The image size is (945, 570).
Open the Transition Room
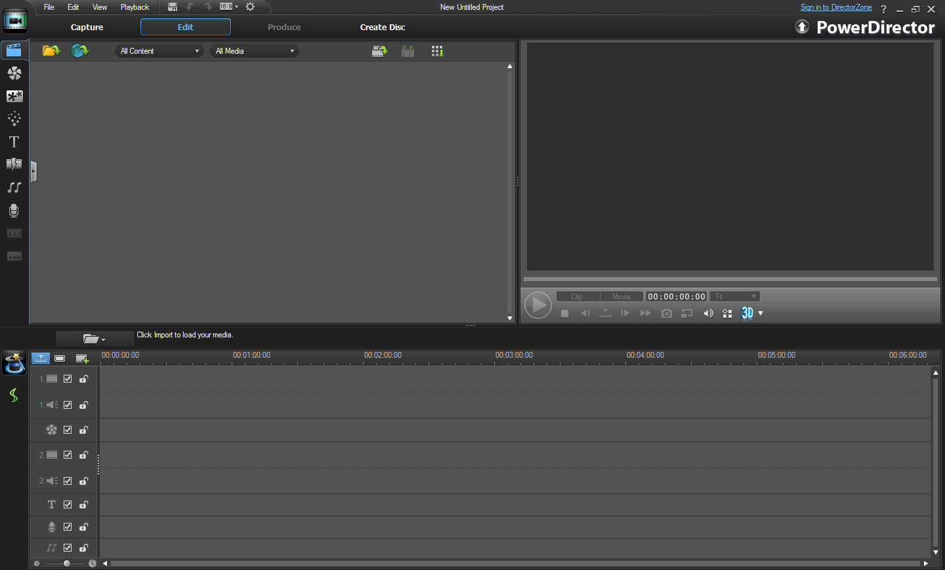14,164
